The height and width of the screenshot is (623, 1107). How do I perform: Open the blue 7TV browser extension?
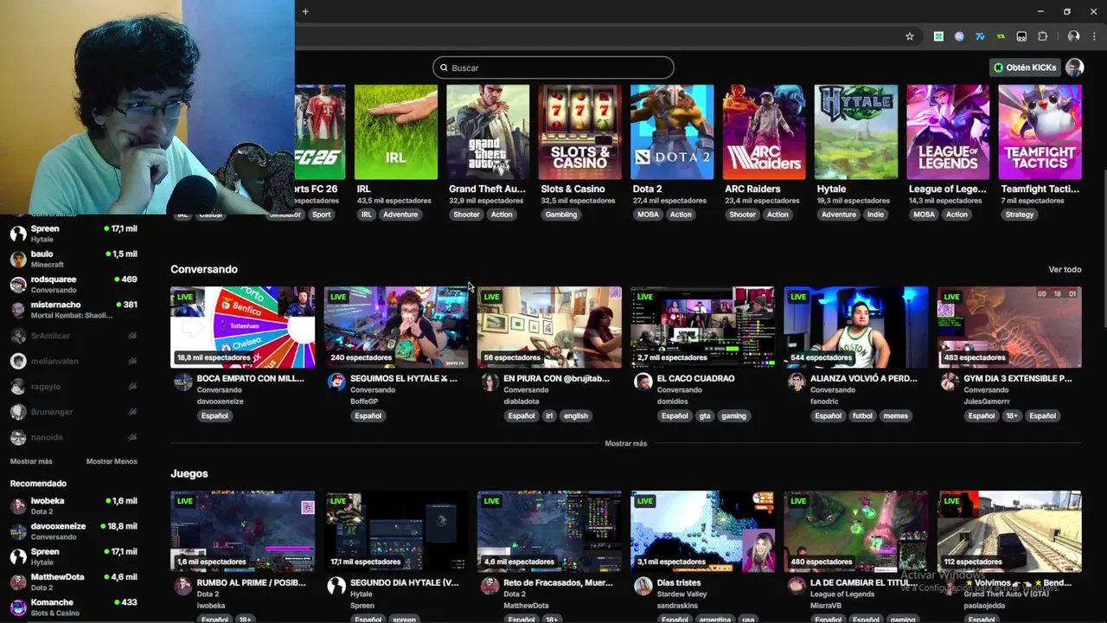[x=980, y=36]
